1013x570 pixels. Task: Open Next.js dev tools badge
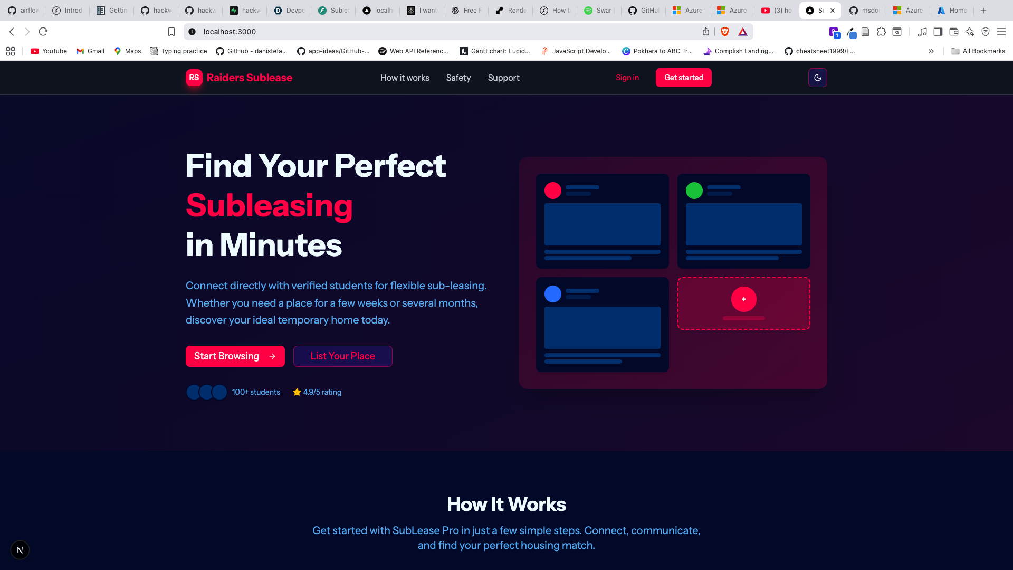(20, 550)
